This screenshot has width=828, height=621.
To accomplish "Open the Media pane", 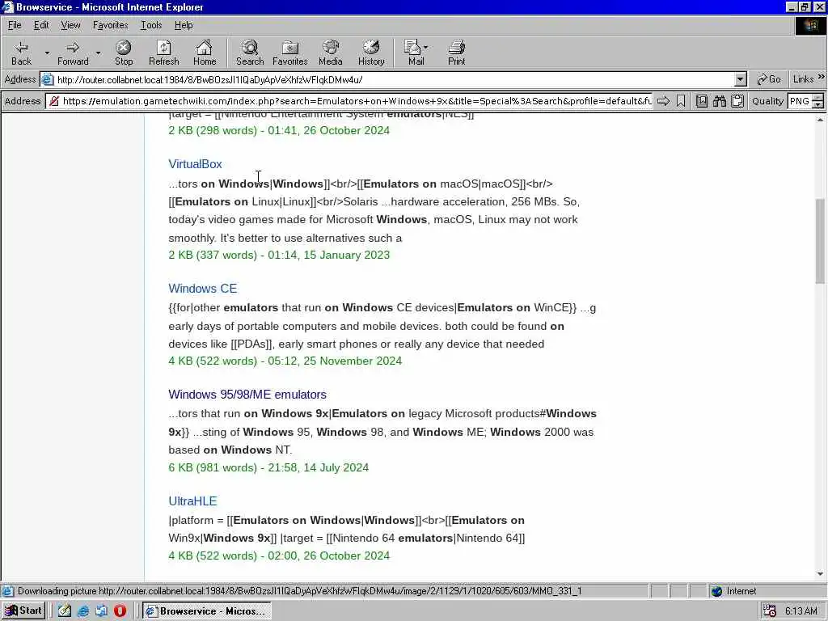I will coord(331,53).
